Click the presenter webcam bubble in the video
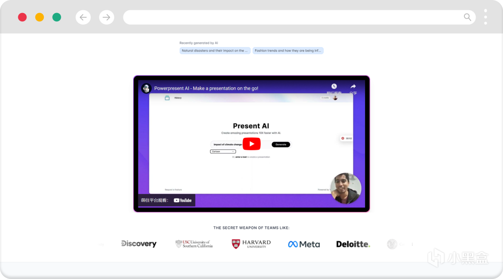 click(x=346, y=188)
